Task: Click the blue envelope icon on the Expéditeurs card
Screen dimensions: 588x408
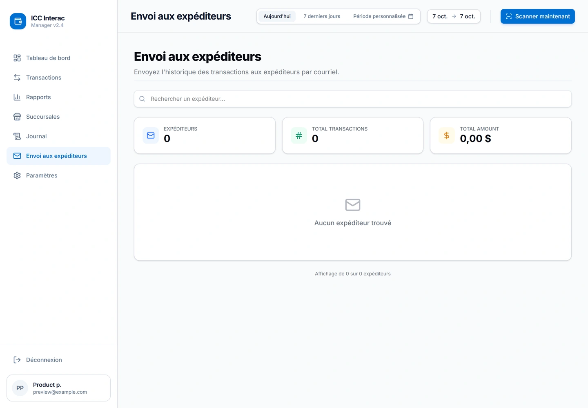Action: [151, 135]
